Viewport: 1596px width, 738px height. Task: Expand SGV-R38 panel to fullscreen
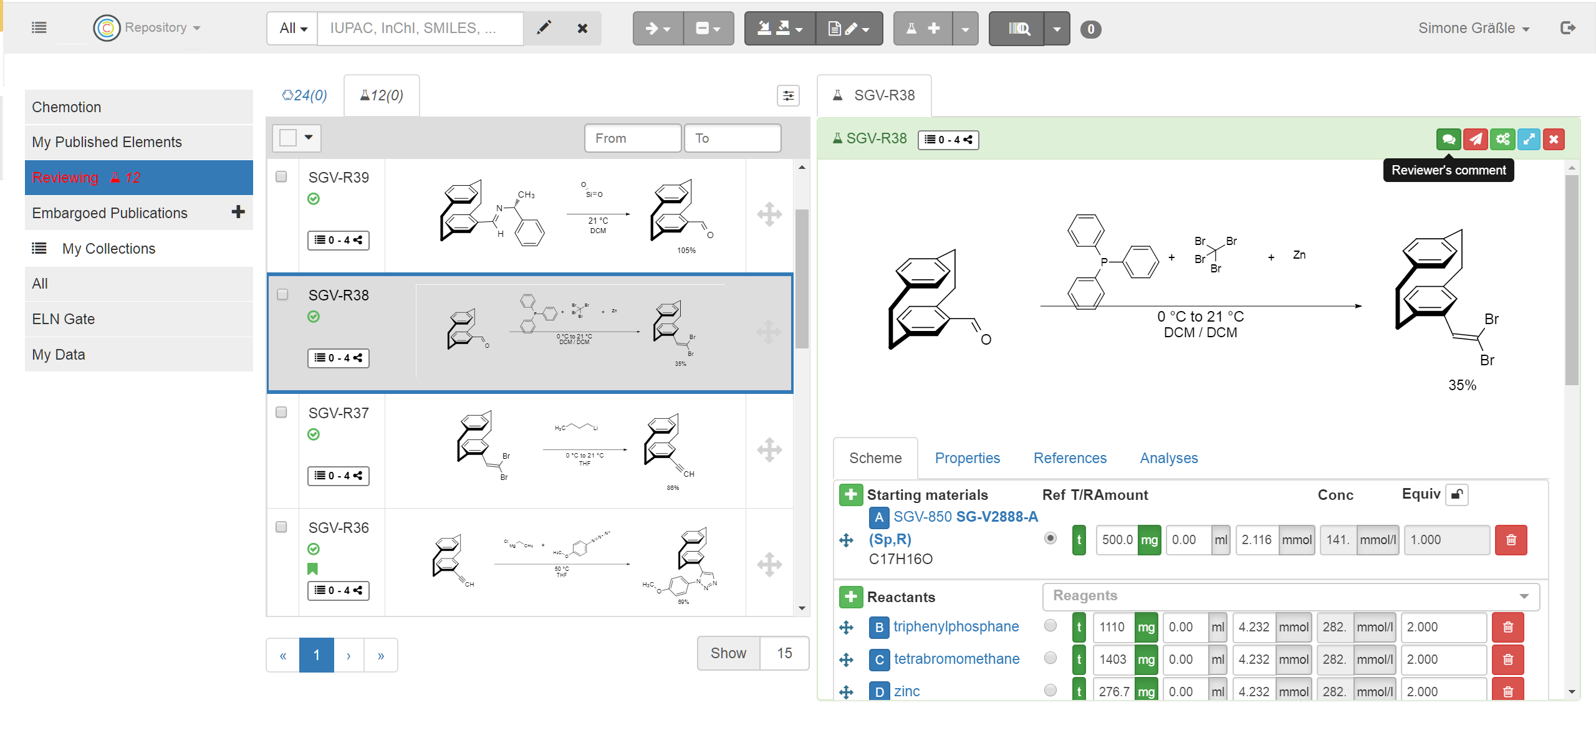click(x=1528, y=139)
